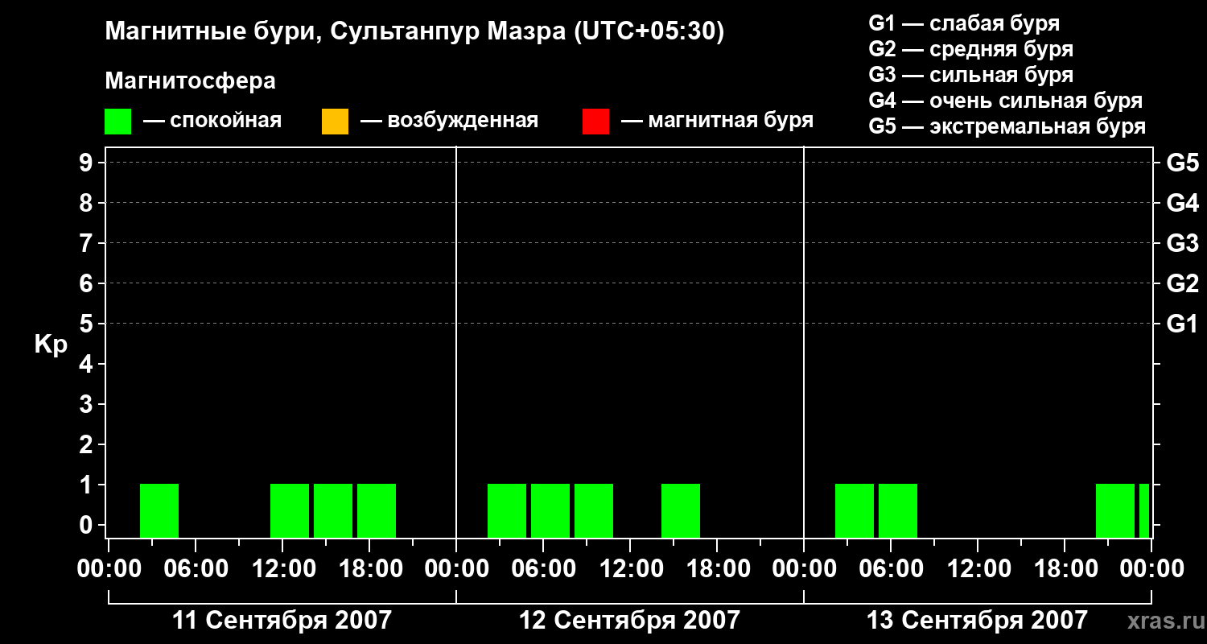This screenshot has height=644, width=1207.
Task: Click the green bar at 18:00 on 11 September
Action: [377, 510]
